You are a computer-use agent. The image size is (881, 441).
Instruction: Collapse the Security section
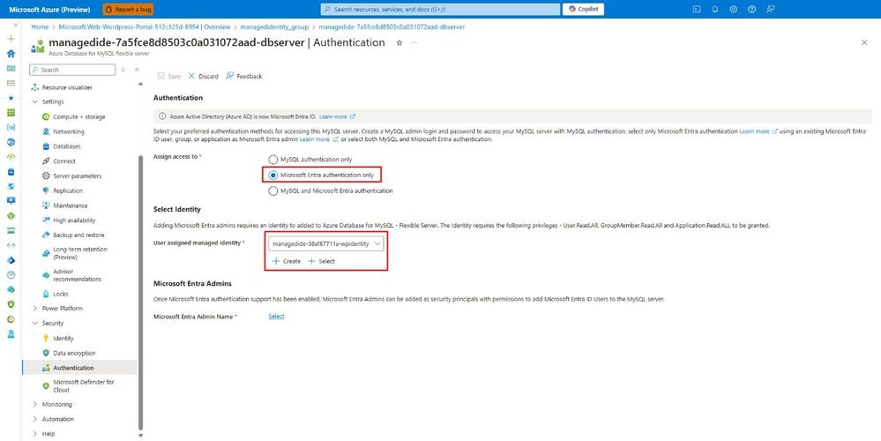click(35, 323)
